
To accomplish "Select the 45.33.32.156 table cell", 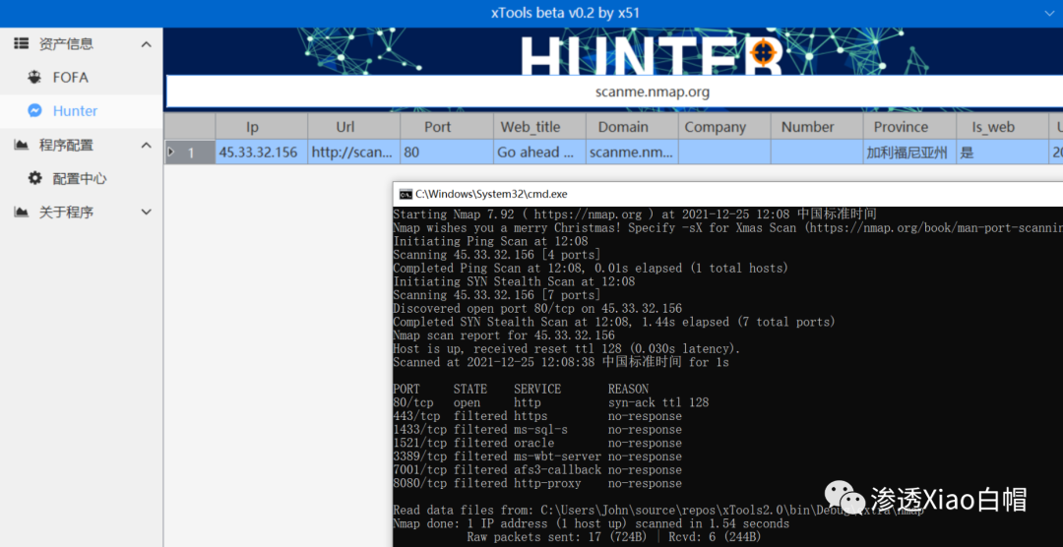I will point(262,152).
